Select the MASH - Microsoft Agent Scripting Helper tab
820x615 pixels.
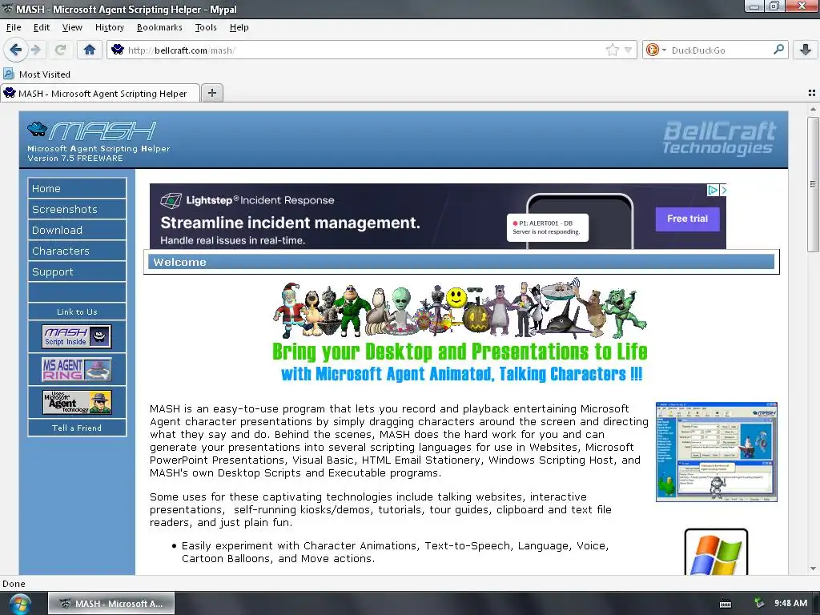pyautogui.click(x=100, y=93)
